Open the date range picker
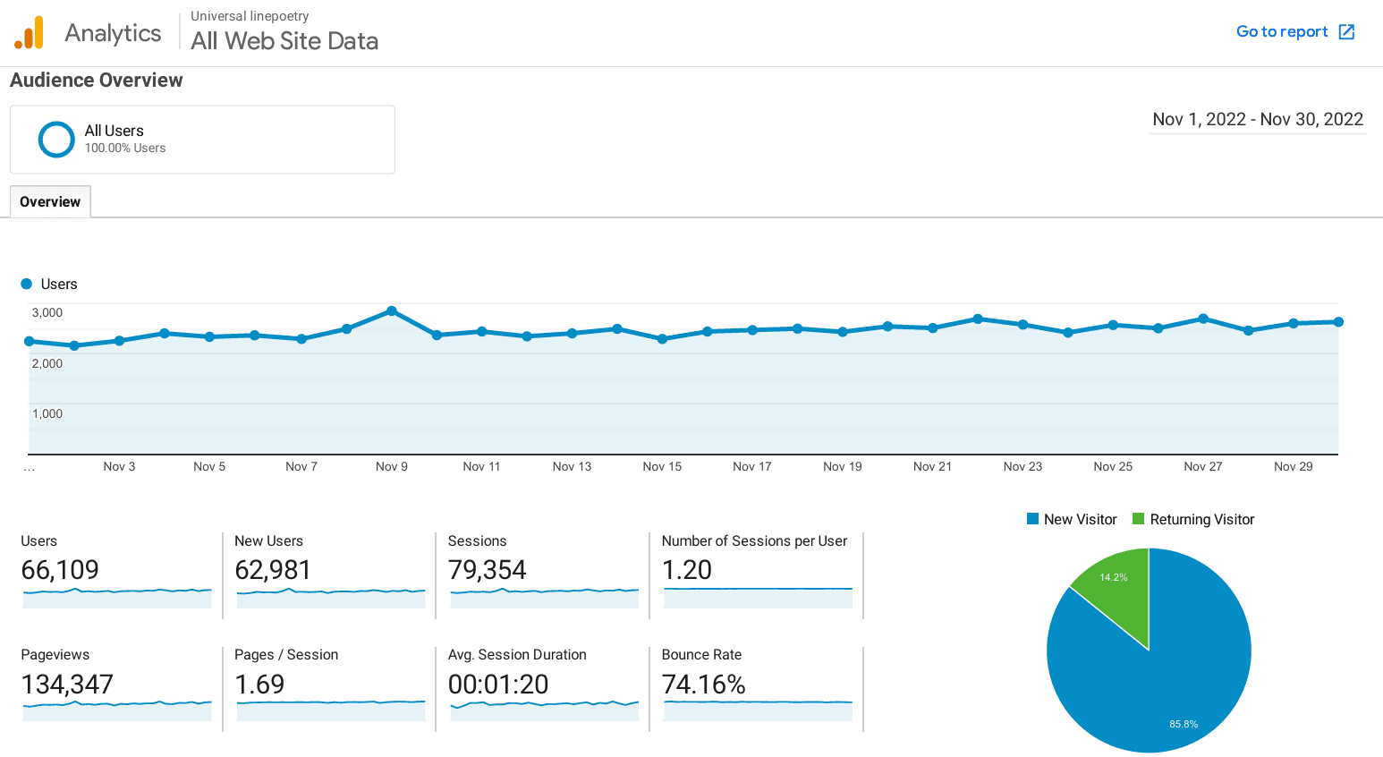Viewport: 1383px width, 757px height. [x=1257, y=119]
